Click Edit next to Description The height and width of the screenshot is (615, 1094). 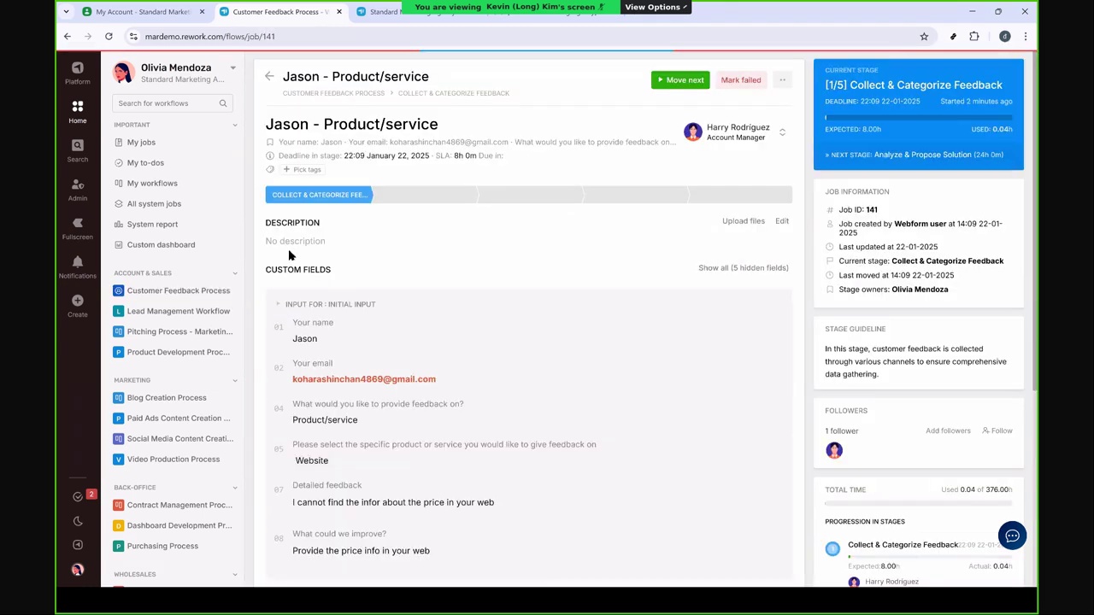pyautogui.click(x=782, y=221)
